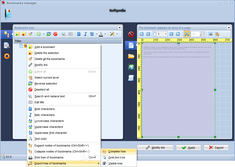Screen dimensions: 235x167
Task: Choose Reverse selection menu item
Action: click(64, 83)
